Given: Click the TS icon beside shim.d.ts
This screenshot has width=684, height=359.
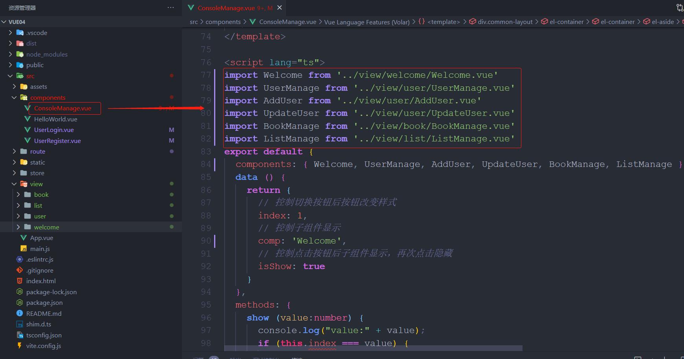Looking at the screenshot, I should tap(20, 324).
